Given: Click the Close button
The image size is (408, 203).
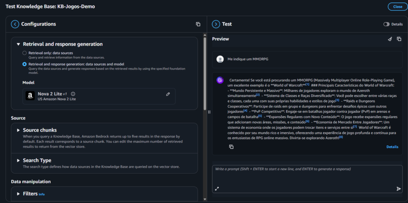Looking at the screenshot, I should (x=397, y=7).
